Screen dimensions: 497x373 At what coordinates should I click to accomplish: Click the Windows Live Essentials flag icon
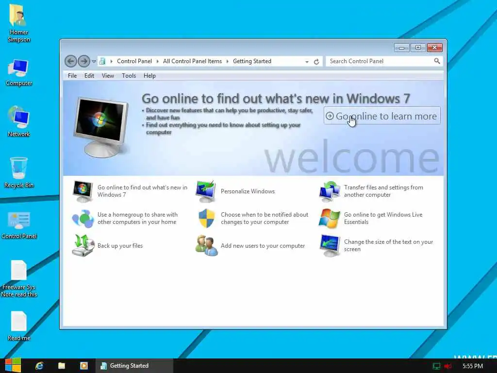(330, 218)
